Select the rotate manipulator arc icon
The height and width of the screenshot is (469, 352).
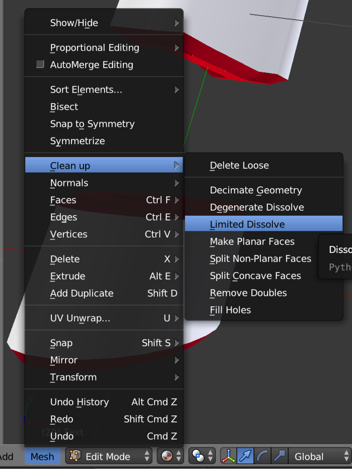[263, 456]
